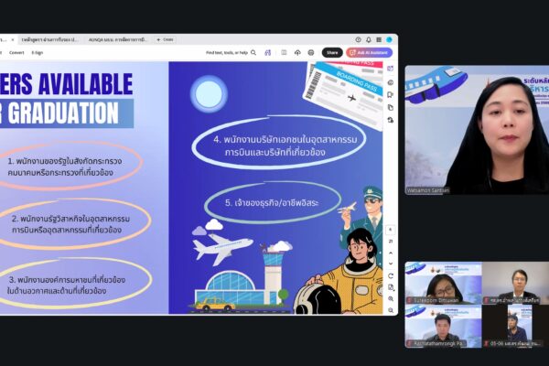Viewport: 549px width, 366px height.
Task: Select the Rattanathamrongk participant video tile
Action: [x=443, y=327]
